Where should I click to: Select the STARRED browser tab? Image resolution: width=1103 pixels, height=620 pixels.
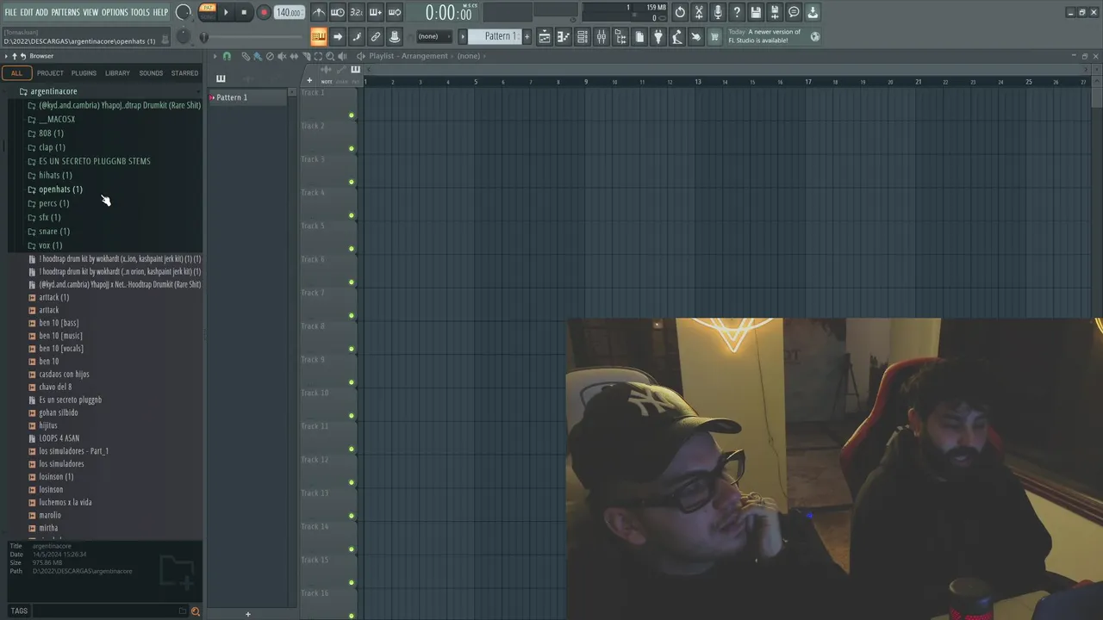(x=184, y=73)
